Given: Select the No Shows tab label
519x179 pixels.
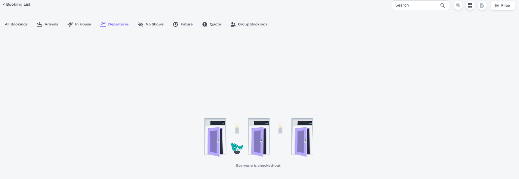Looking at the screenshot, I should (155, 24).
